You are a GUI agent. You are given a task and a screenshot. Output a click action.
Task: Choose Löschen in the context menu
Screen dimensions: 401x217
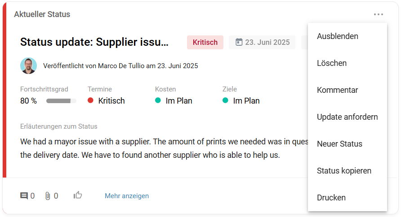pos(332,63)
